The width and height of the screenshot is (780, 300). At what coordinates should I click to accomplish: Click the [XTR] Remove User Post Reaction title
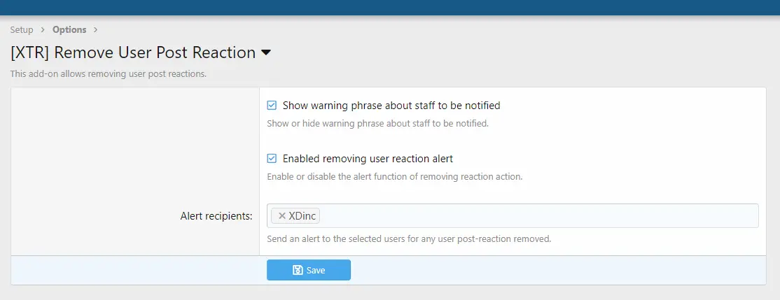point(133,52)
